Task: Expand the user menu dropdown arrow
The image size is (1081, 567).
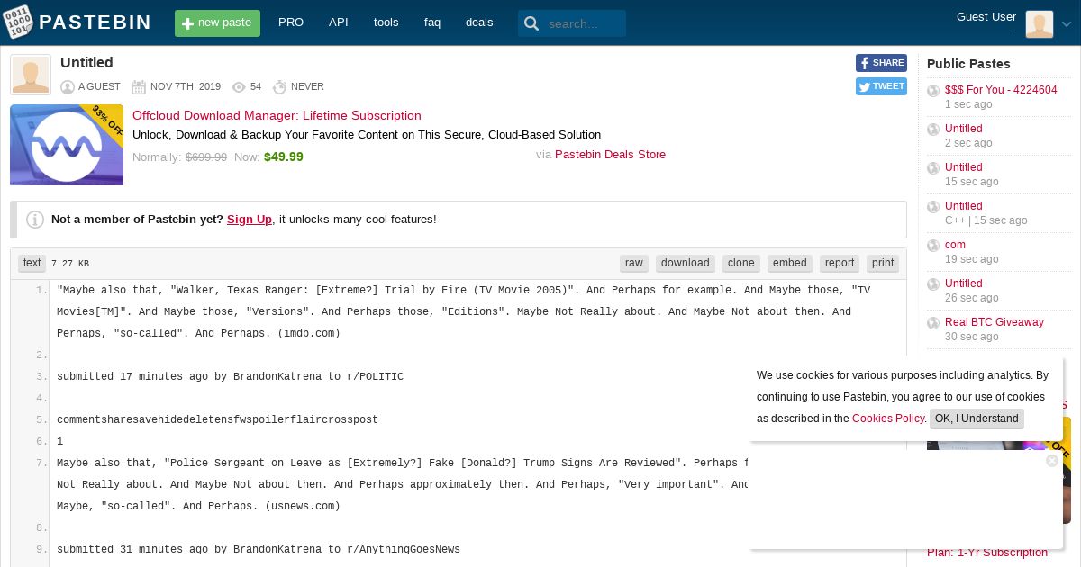Action: (1067, 25)
